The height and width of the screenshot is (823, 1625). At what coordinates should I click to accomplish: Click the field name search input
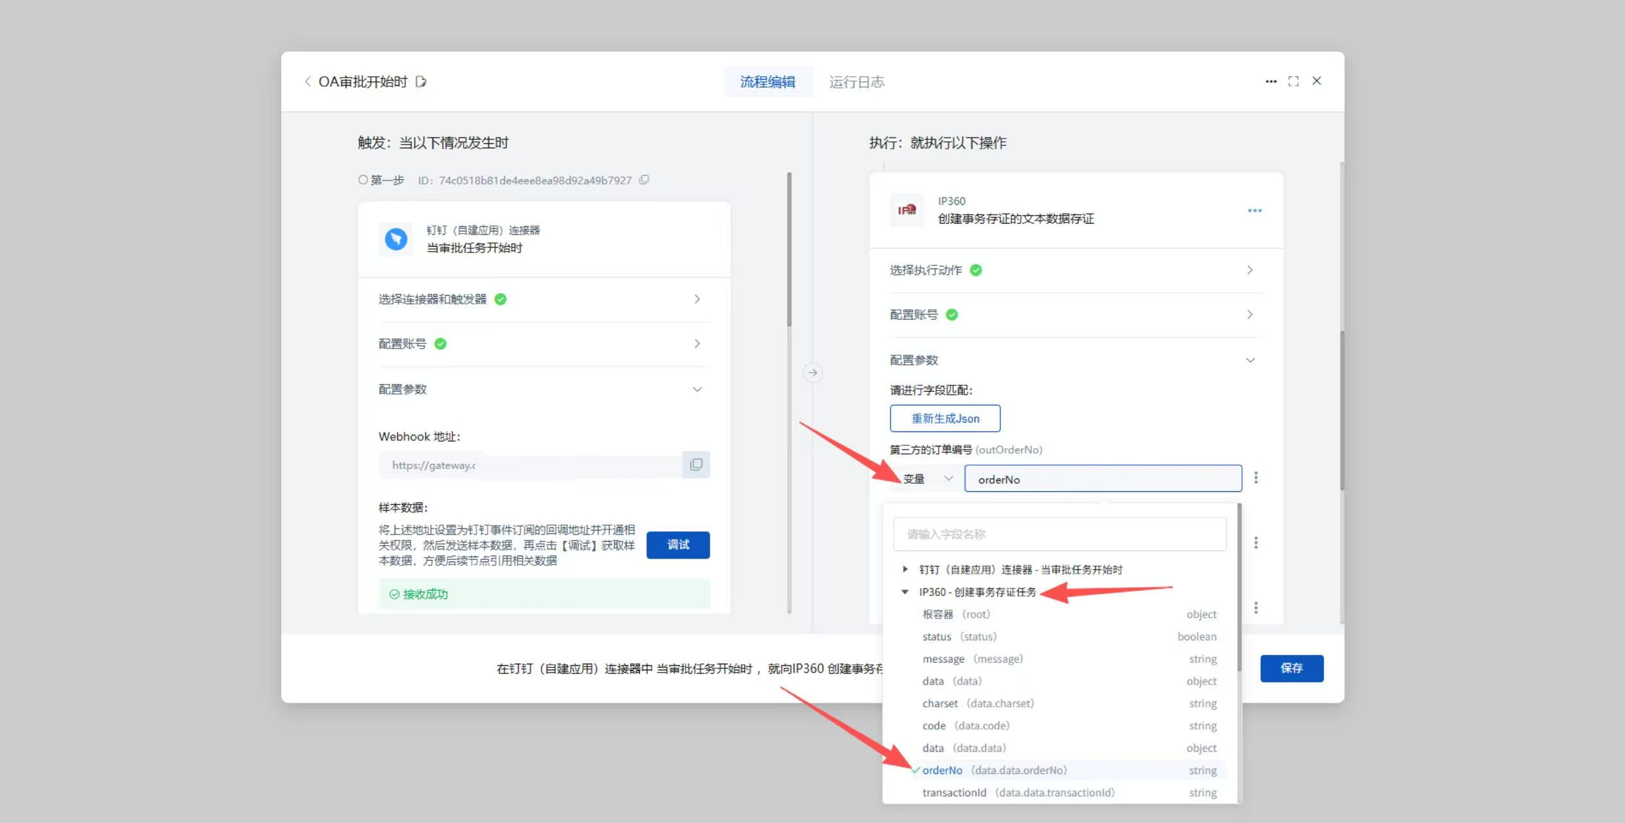pyautogui.click(x=1060, y=534)
